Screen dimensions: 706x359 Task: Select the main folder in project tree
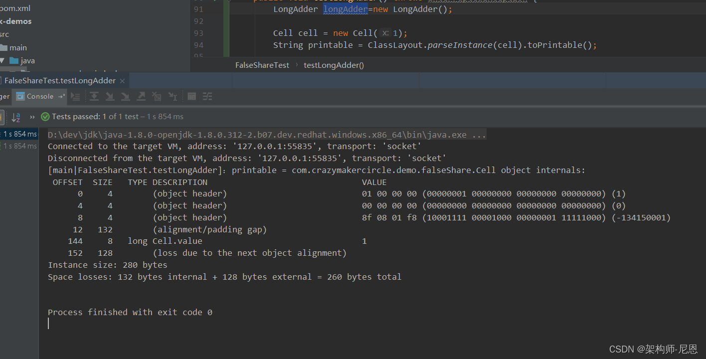click(18, 47)
